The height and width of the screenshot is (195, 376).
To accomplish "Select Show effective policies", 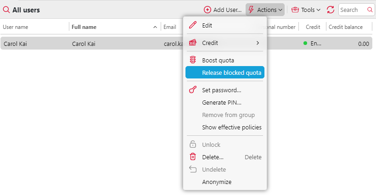I will coord(231,127).
